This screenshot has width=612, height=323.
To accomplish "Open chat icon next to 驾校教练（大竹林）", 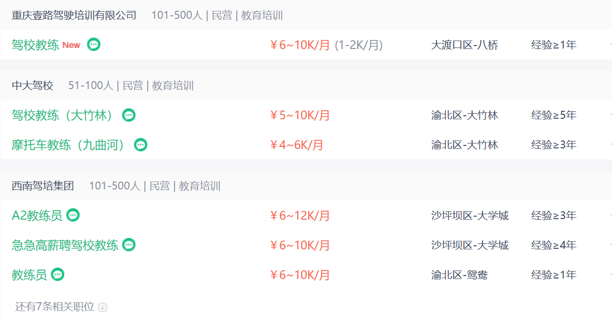I will click(129, 115).
